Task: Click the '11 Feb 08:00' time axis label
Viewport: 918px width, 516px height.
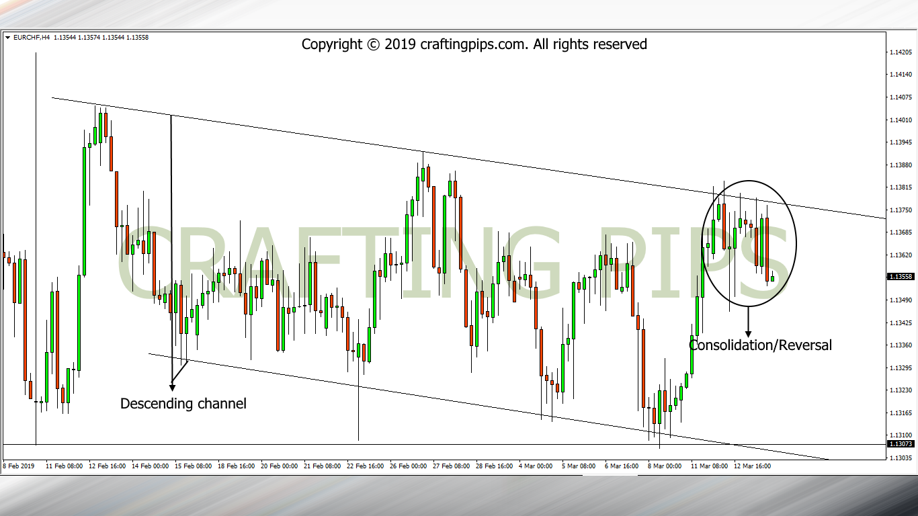Action: pos(65,466)
